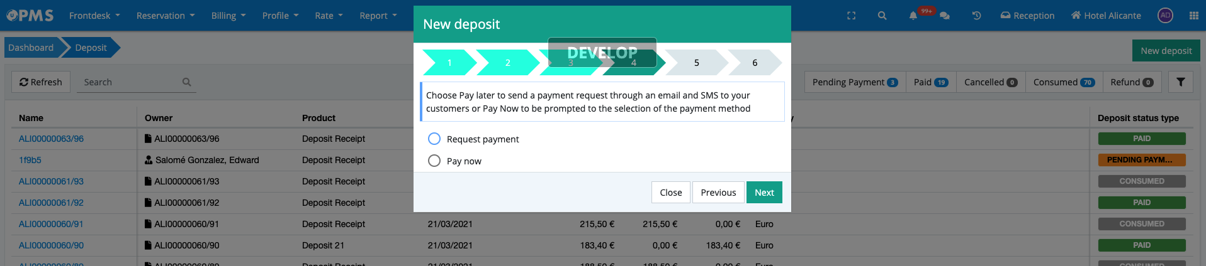This screenshot has height=266, width=1206.
Task: Expand the Frontdesk menu
Action: pos(94,16)
